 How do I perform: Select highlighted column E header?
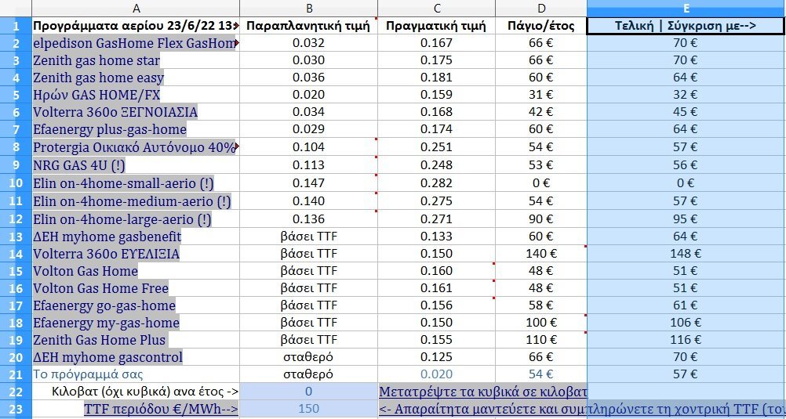point(686,8)
